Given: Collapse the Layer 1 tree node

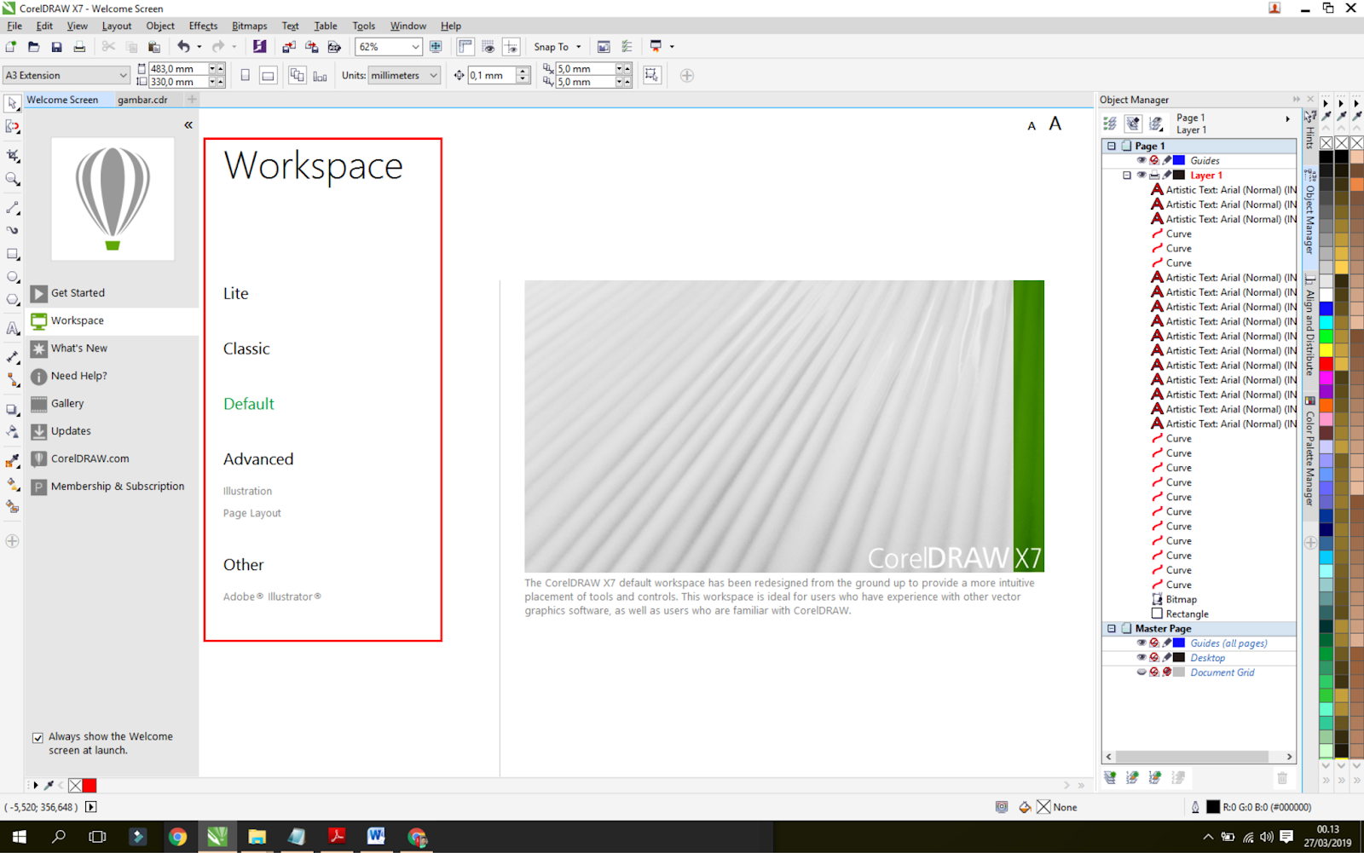Looking at the screenshot, I should point(1127,175).
